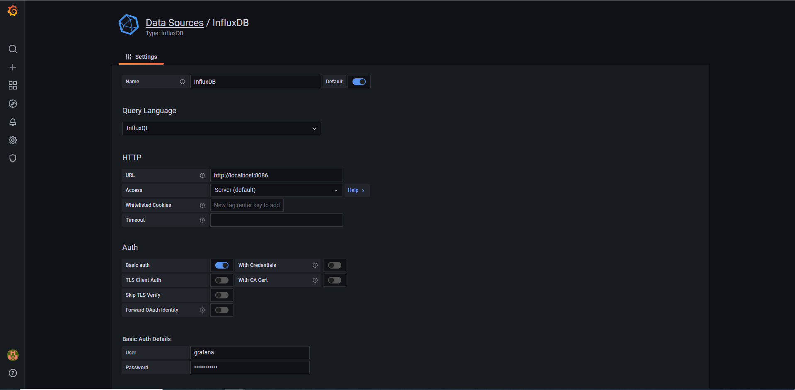The width and height of the screenshot is (795, 390).
Task: Click the info icon beside URL
Action: tap(202, 175)
